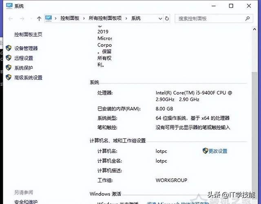
Task: Click shield icon next to 更改设置
Action: (x=205, y=151)
